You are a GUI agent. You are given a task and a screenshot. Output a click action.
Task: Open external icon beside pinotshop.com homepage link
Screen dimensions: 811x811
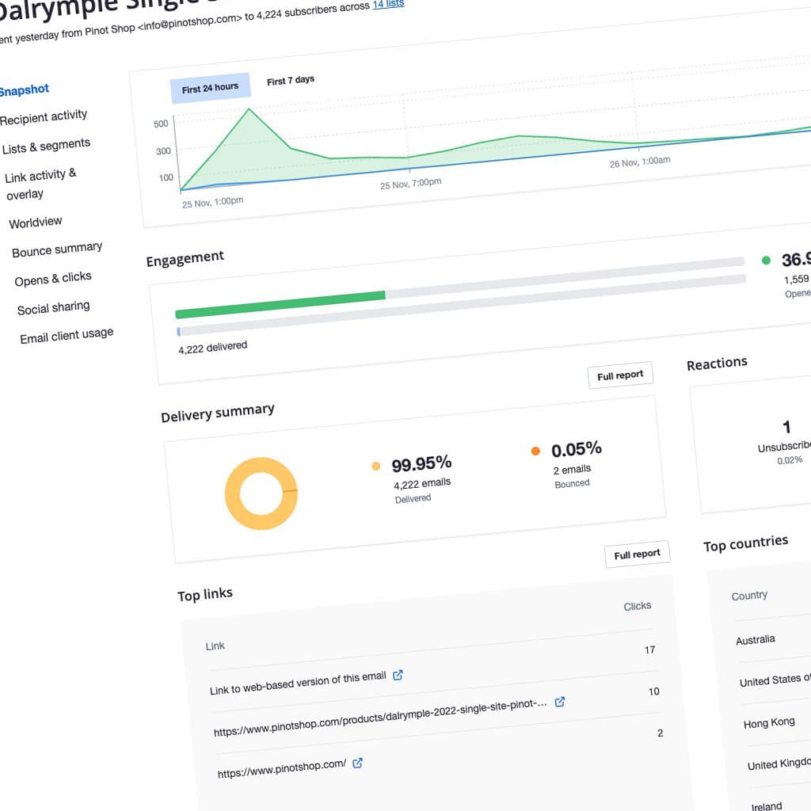pyautogui.click(x=357, y=763)
